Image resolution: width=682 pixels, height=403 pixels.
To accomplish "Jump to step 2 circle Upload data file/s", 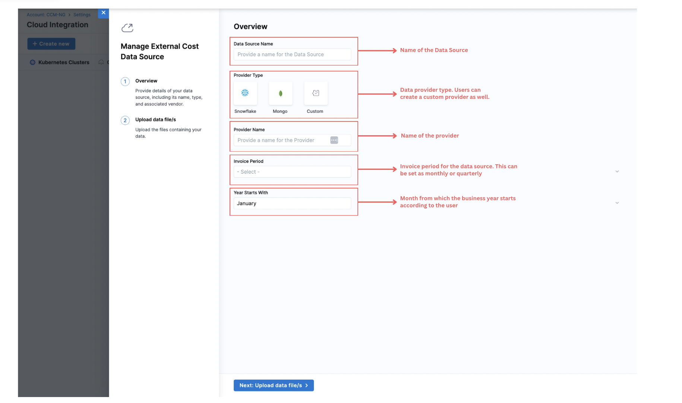I will click(x=125, y=120).
